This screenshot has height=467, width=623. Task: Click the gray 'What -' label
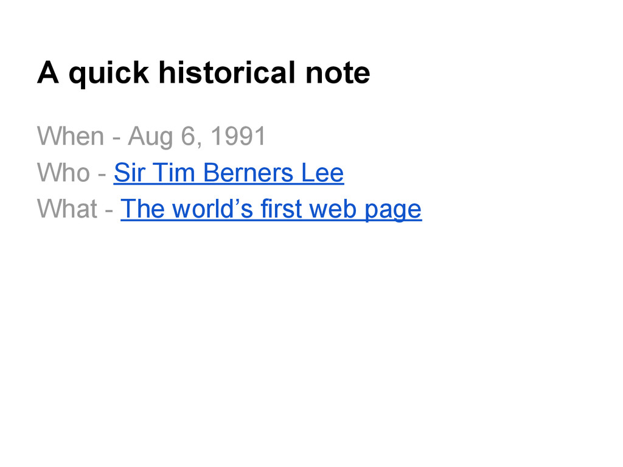pos(75,209)
